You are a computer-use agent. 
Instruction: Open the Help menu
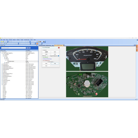point(34,40)
